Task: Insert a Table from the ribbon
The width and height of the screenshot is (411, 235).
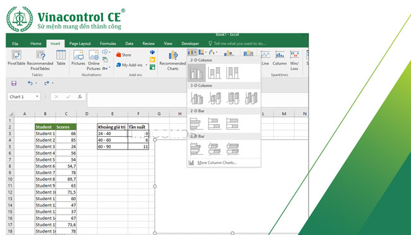Action: click(61, 58)
